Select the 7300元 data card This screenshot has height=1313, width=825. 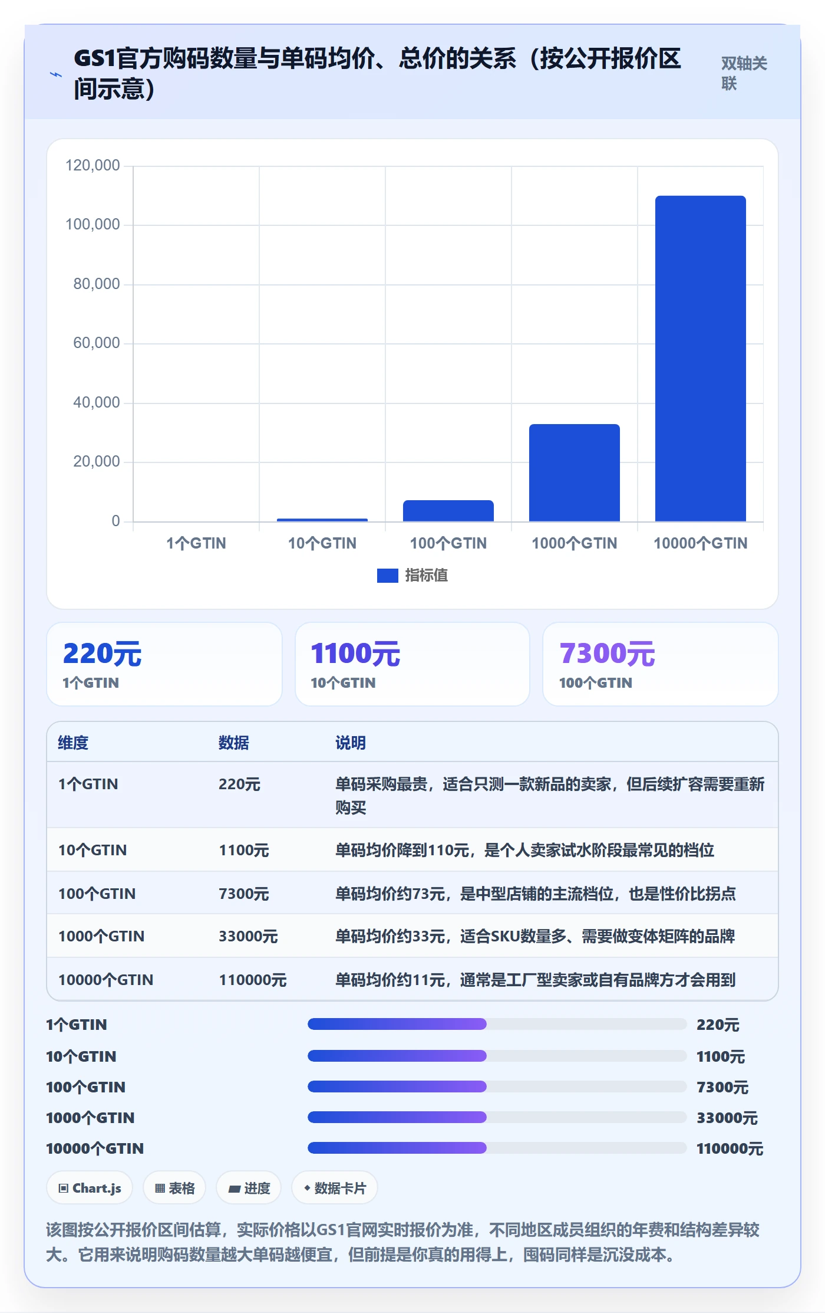click(x=661, y=664)
